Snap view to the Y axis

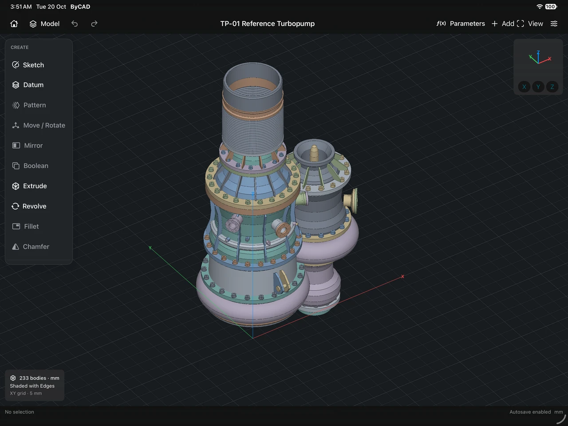click(x=538, y=87)
